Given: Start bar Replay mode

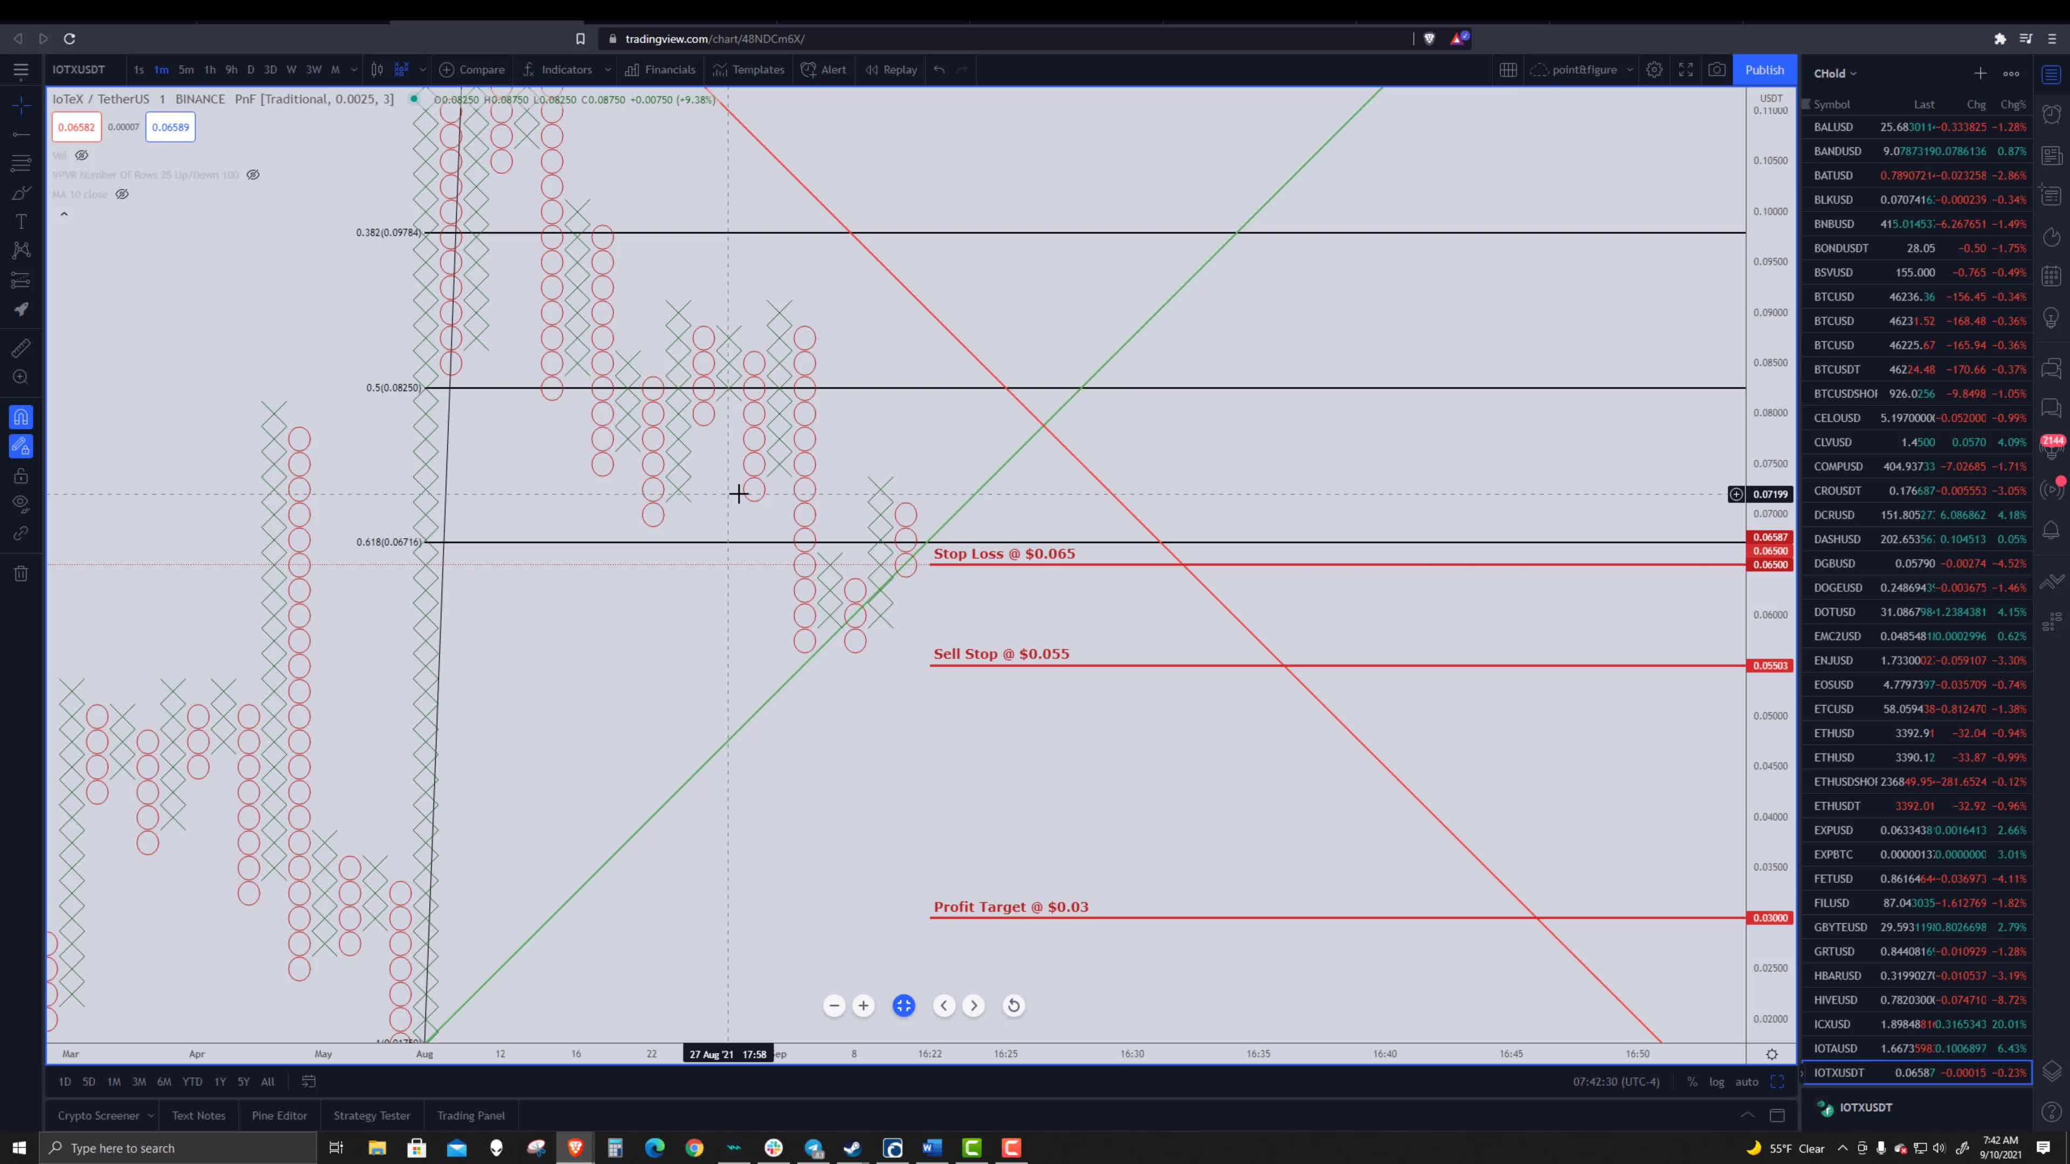Looking at the screenshot, I should 891,70.
